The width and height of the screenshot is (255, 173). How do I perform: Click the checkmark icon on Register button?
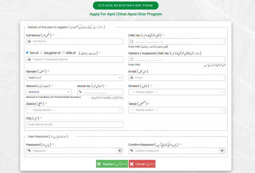(x=99, y=164)
